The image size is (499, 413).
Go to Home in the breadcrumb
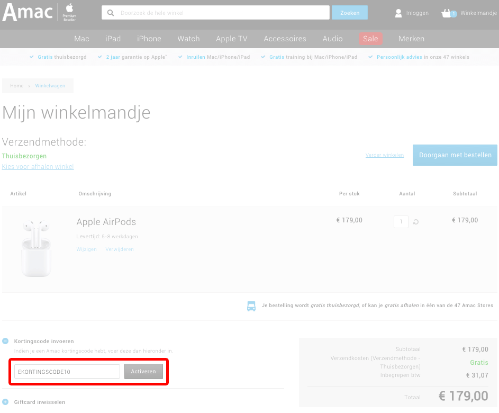click(x=16, y=86)
